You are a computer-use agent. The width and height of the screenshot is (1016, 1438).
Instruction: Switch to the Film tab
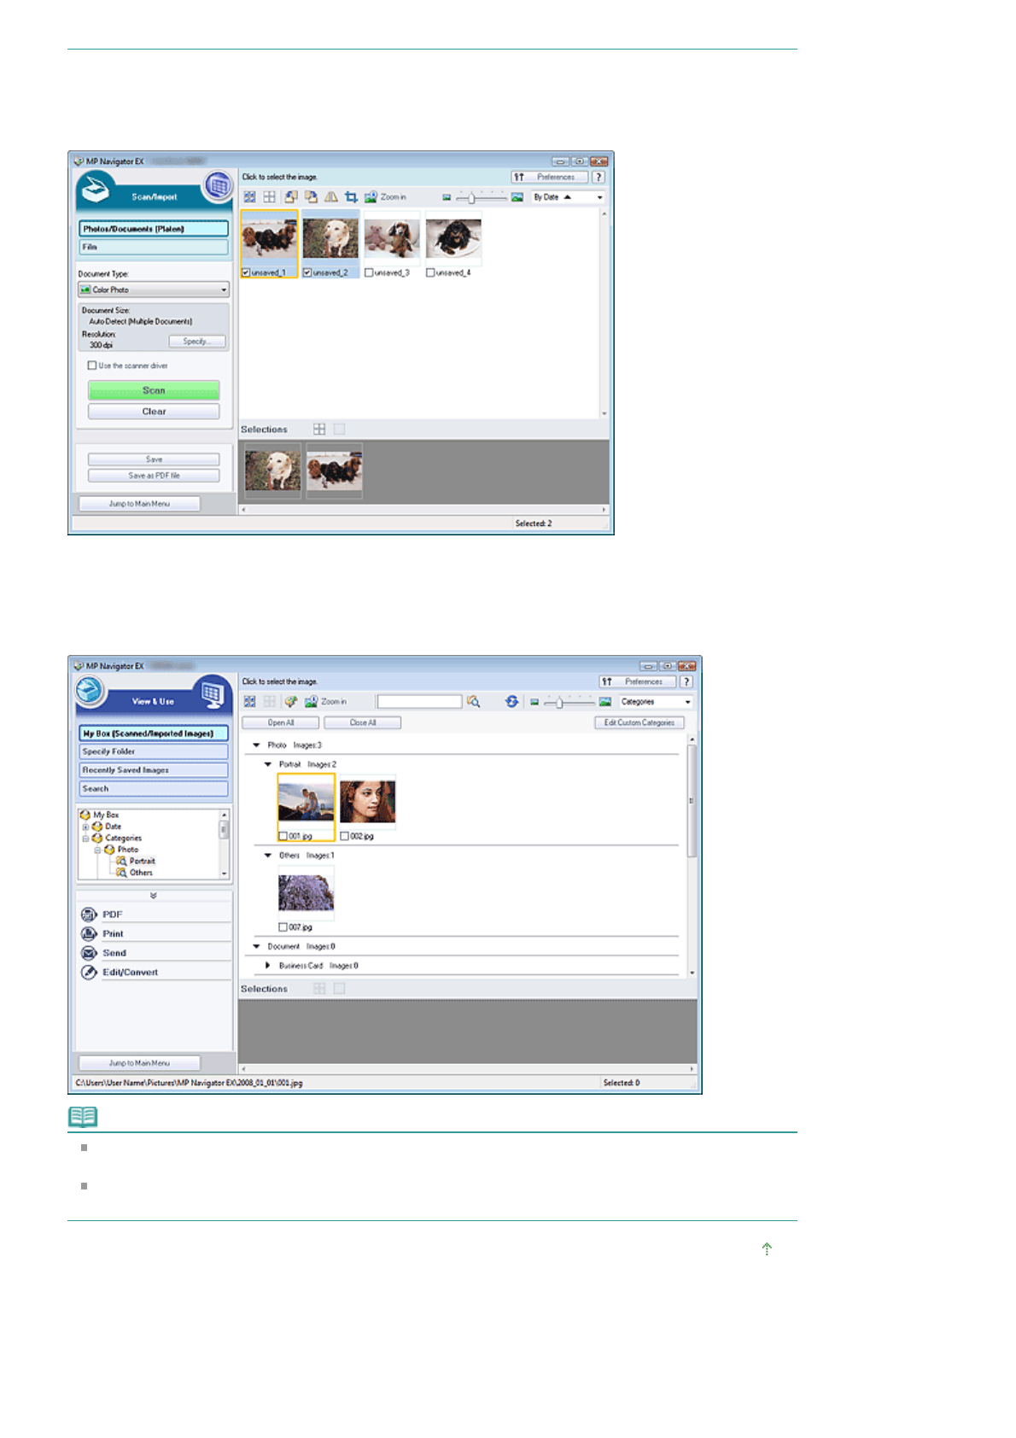click(x=154, y=248)
